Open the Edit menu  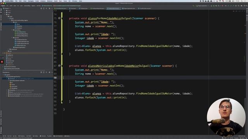coord(20,1)
